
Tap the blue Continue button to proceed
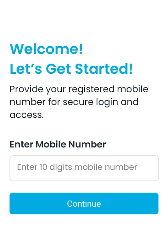tap(84, 203)
